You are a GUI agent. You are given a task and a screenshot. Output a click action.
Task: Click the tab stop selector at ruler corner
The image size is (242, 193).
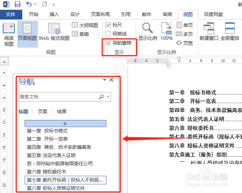(4, 61)
